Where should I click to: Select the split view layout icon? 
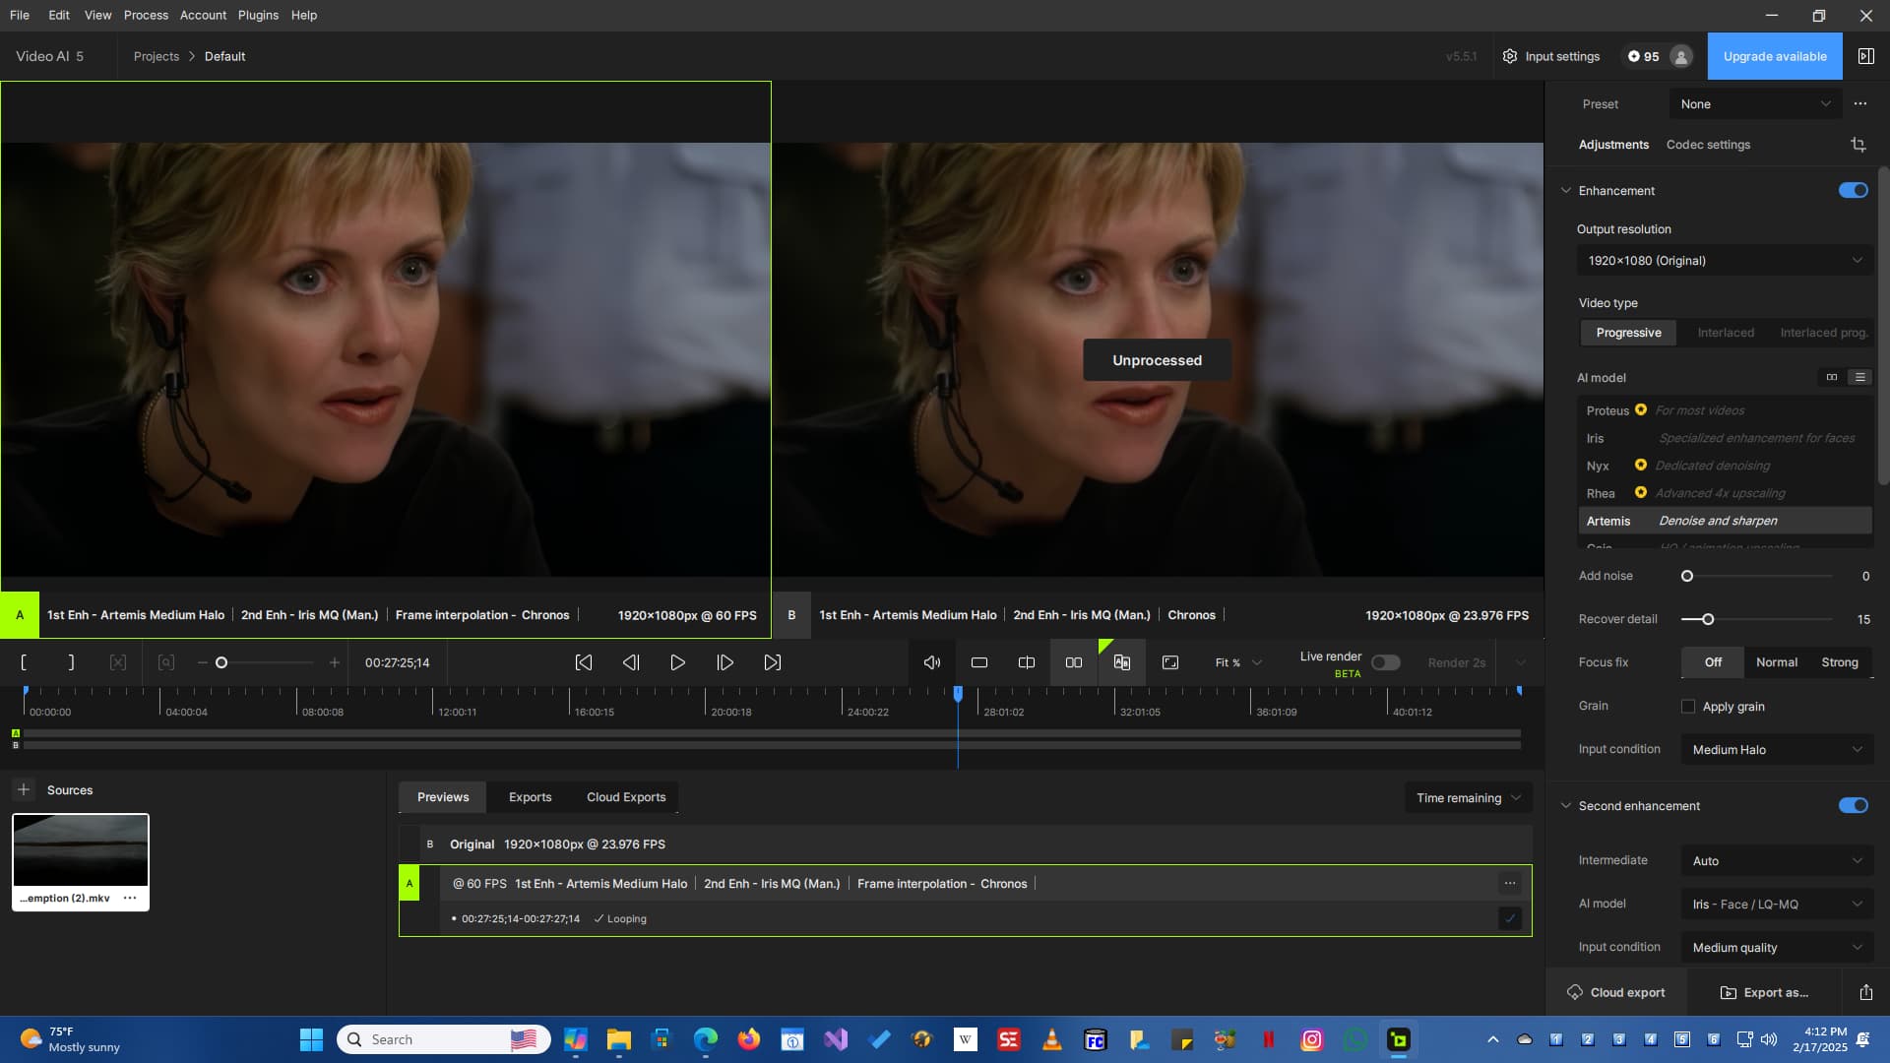[1026, 662]
